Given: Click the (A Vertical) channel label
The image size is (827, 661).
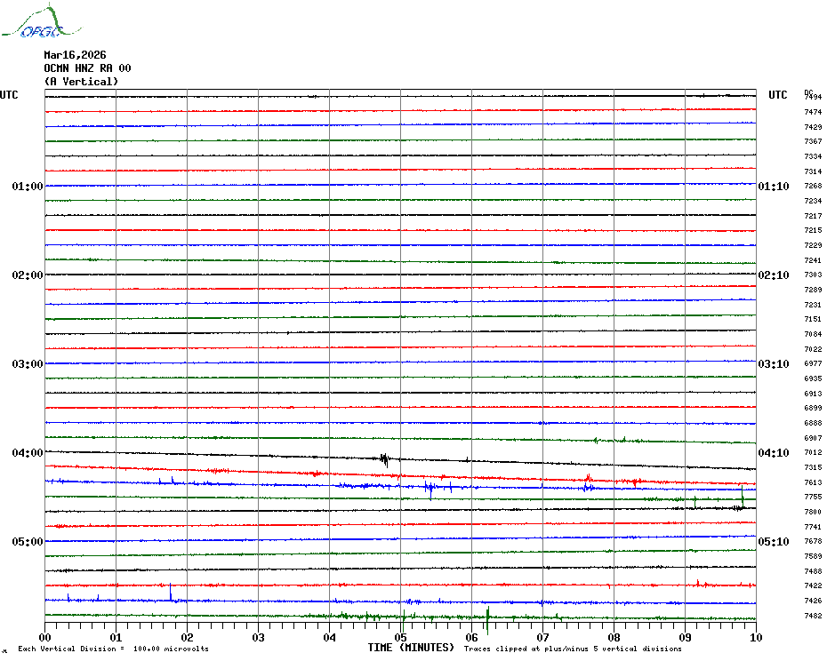Looking at the screenshot, I should [x=81, y=82].
